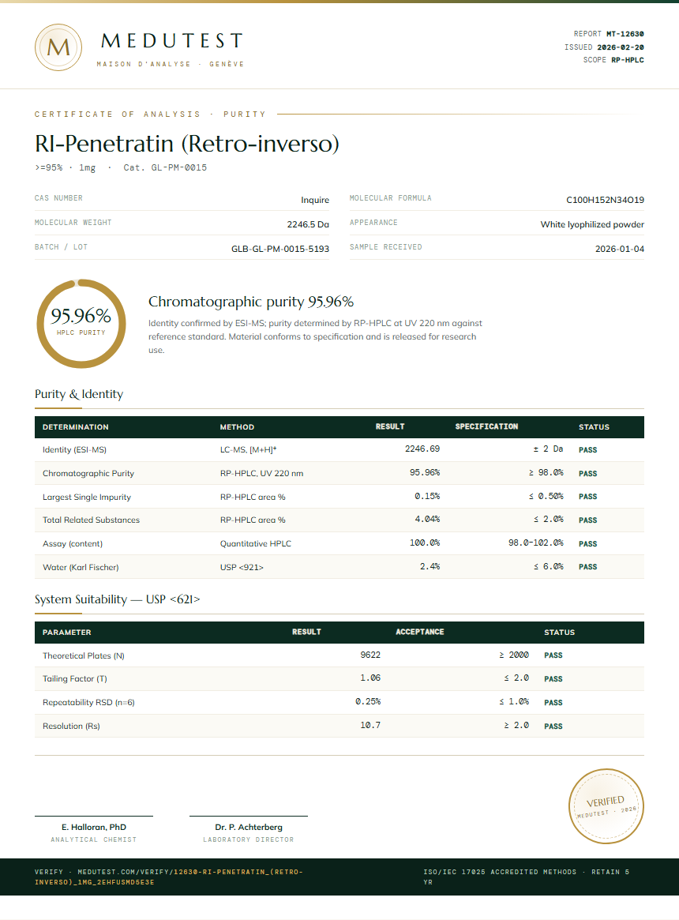Image resolution: width=679 pixels, height=920 pixels.
Task: Click the USP <921> method cell
Action: (x=242, y=567)
